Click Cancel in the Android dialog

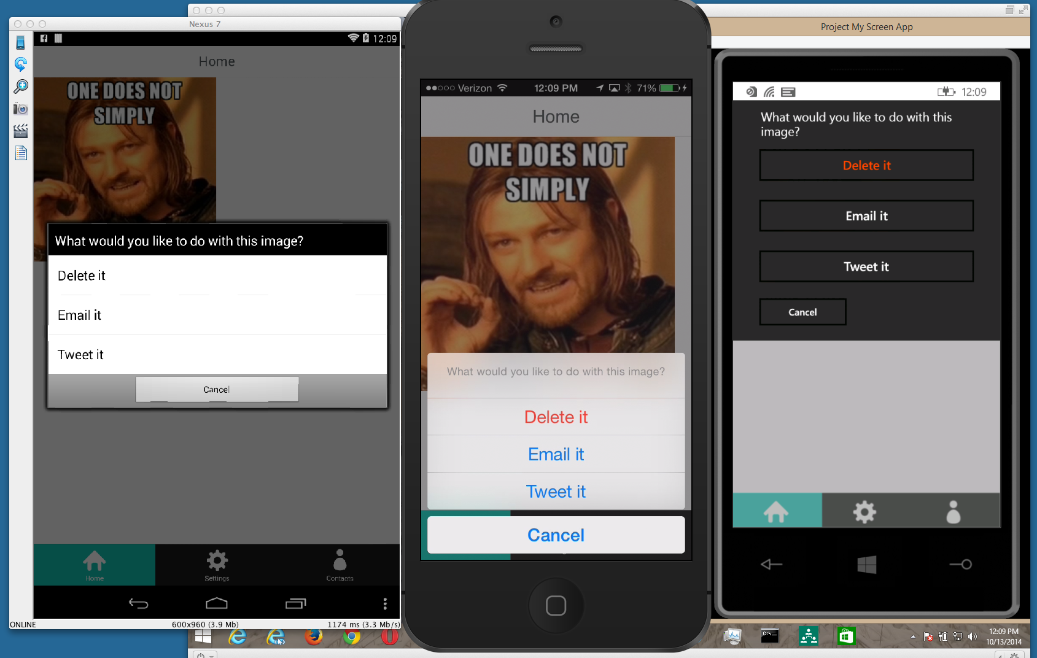tap(217, 389)
